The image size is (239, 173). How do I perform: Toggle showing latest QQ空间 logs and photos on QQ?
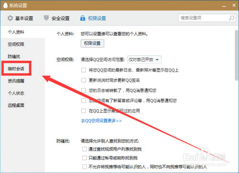84,70
